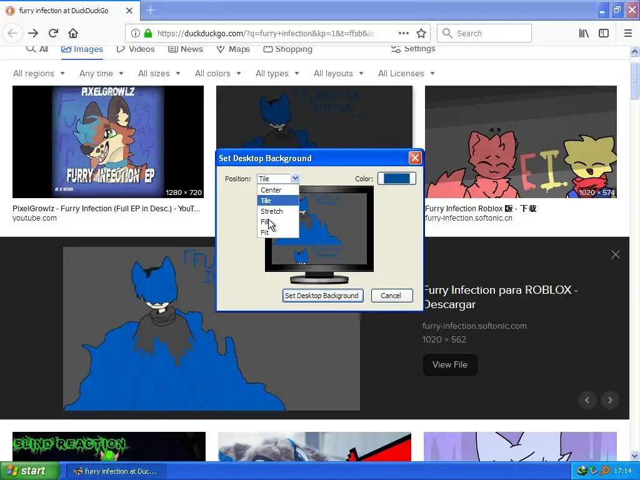
Task: Click the orange magnifier tray icon
Action: point(605,471)
